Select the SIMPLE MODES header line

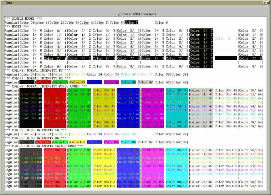(x=23, y=19)
